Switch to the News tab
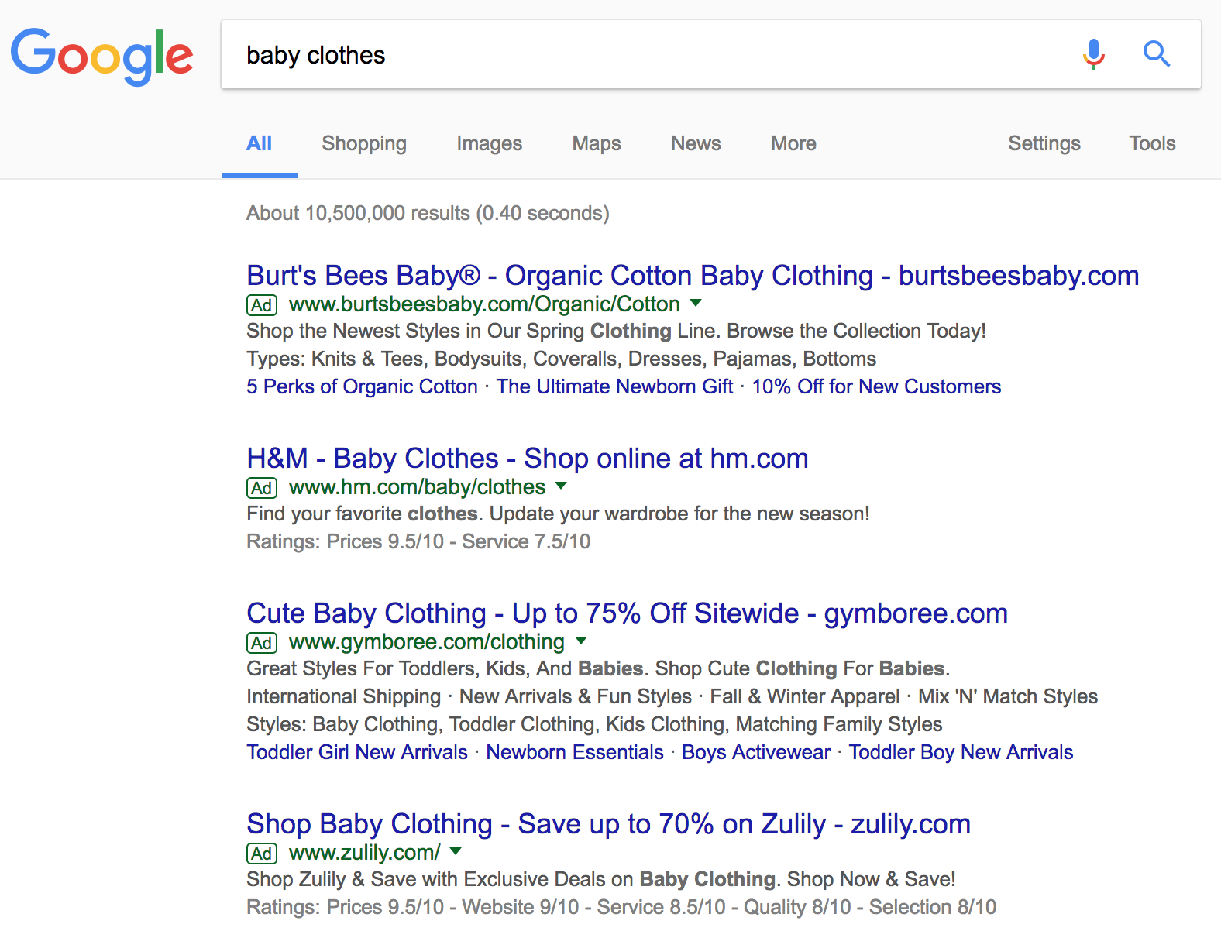Screen dimensions: 1221x931 (x=696, y=143)
